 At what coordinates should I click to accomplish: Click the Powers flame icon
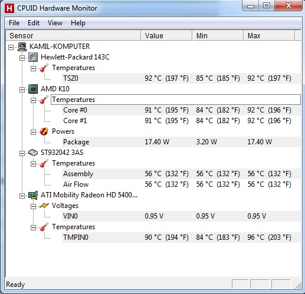click(44, 131)
